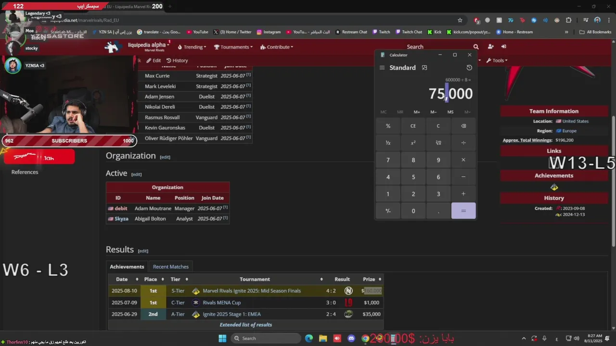
Task: Open Rivals MENA Cup tournament link
Action: tap(222, 303)
